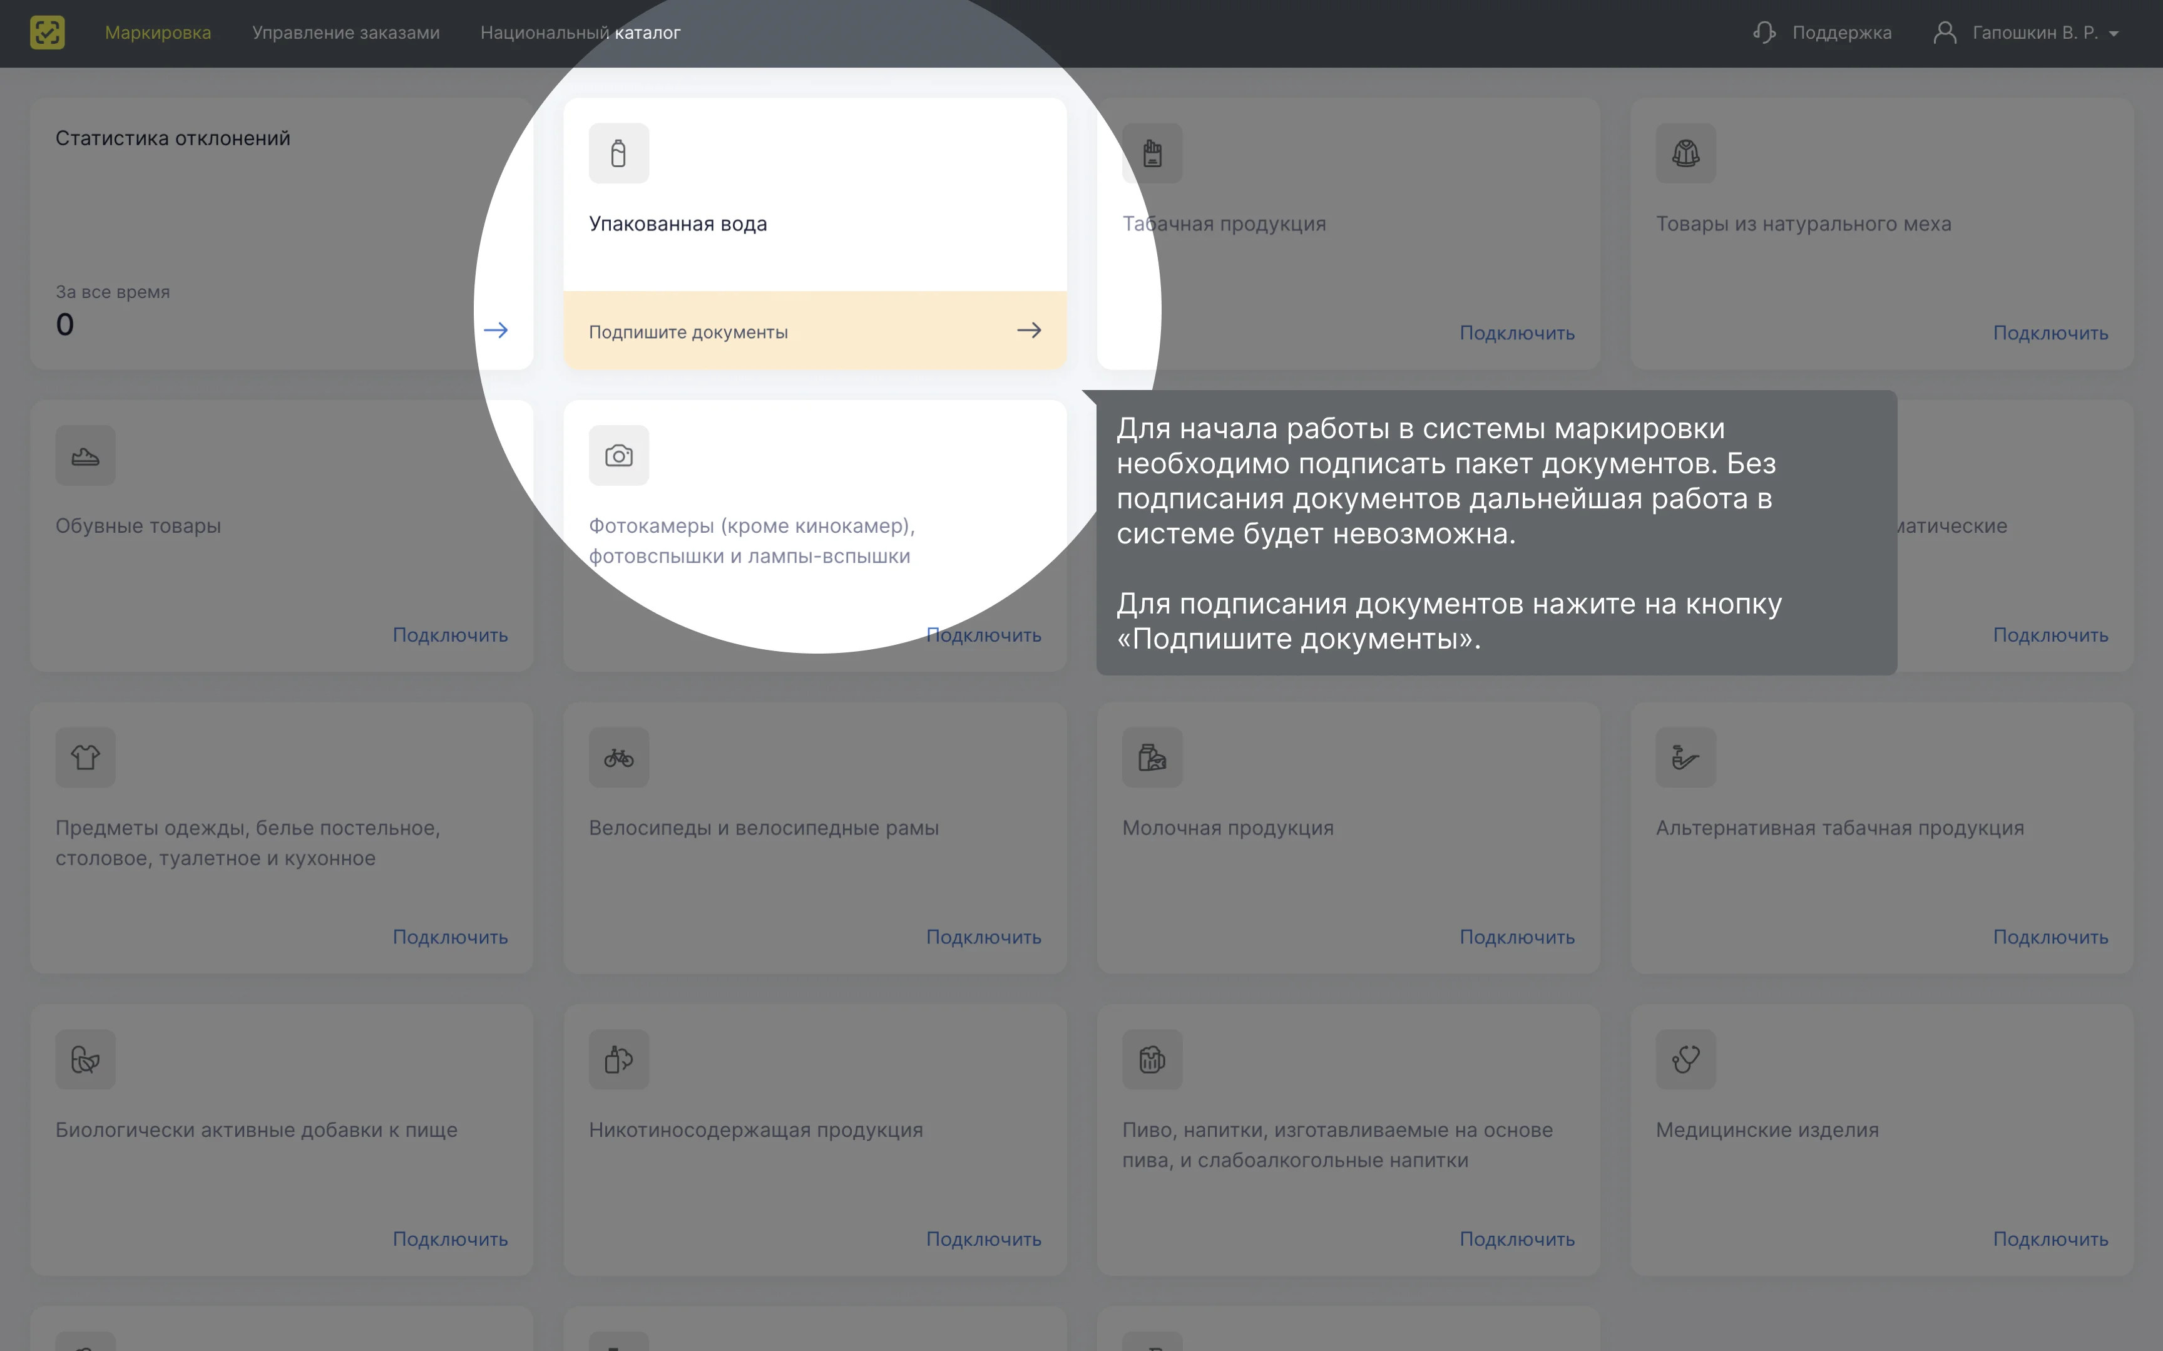Connect Обувные товары via Подключить
The height and width of the screenshot is (1351, 2163).
pos(450,635)
